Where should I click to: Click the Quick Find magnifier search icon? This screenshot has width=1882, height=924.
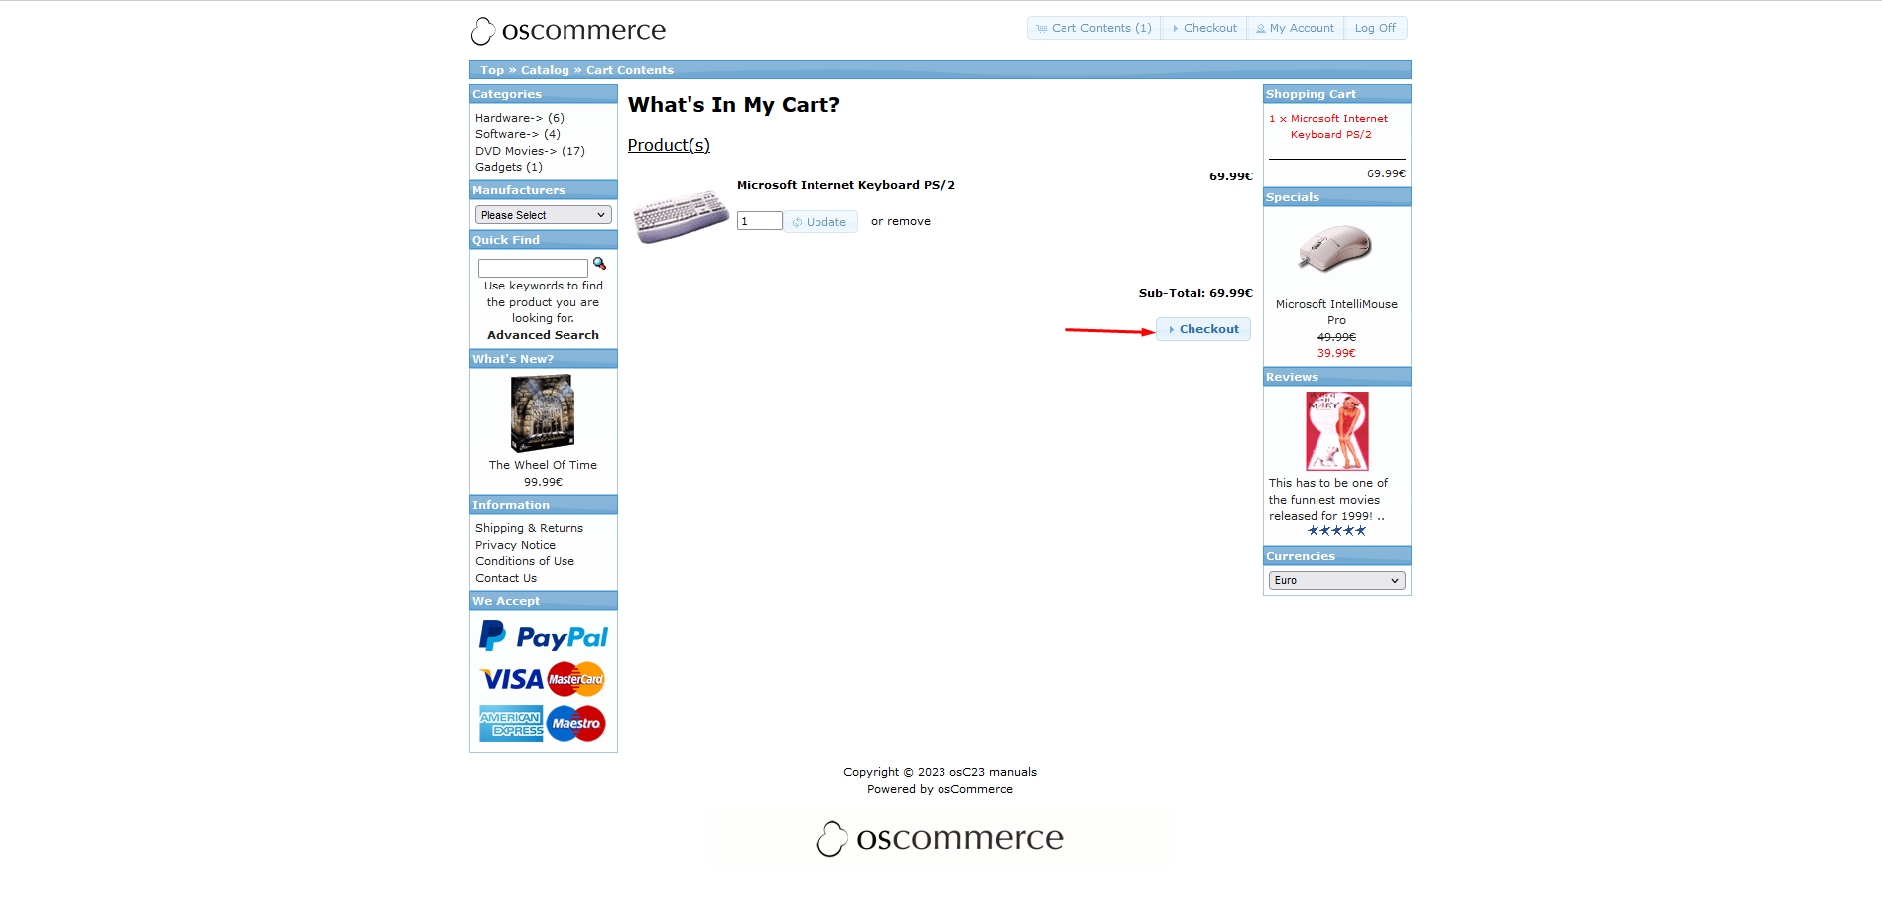[599, 264]
